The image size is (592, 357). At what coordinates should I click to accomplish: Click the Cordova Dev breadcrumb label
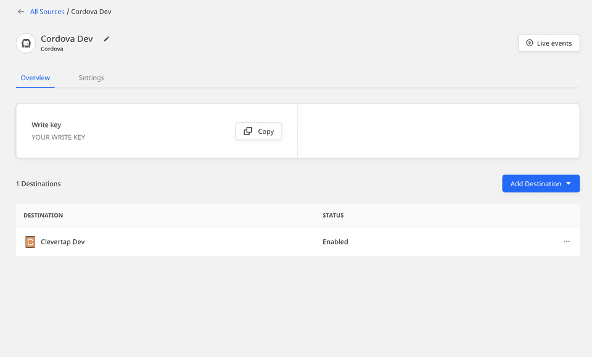click(x=90, y=11)
